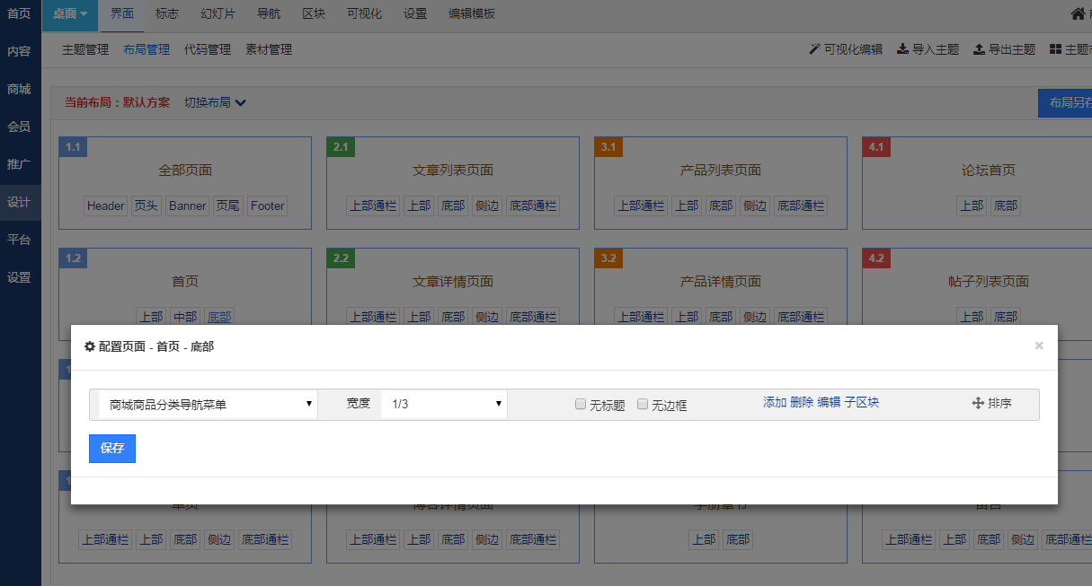The height and width of the screenshot is (586, 1092).
Task: Expand the 切换布局 layout switcher
Action: coord(215,102)
